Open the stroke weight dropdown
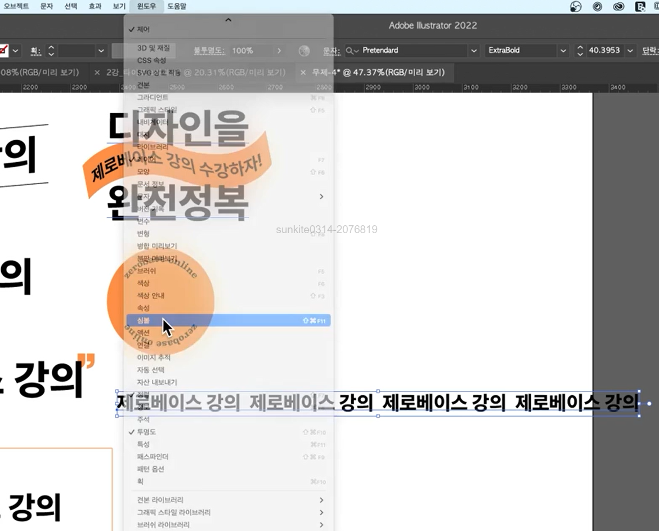 coord(101,51)
